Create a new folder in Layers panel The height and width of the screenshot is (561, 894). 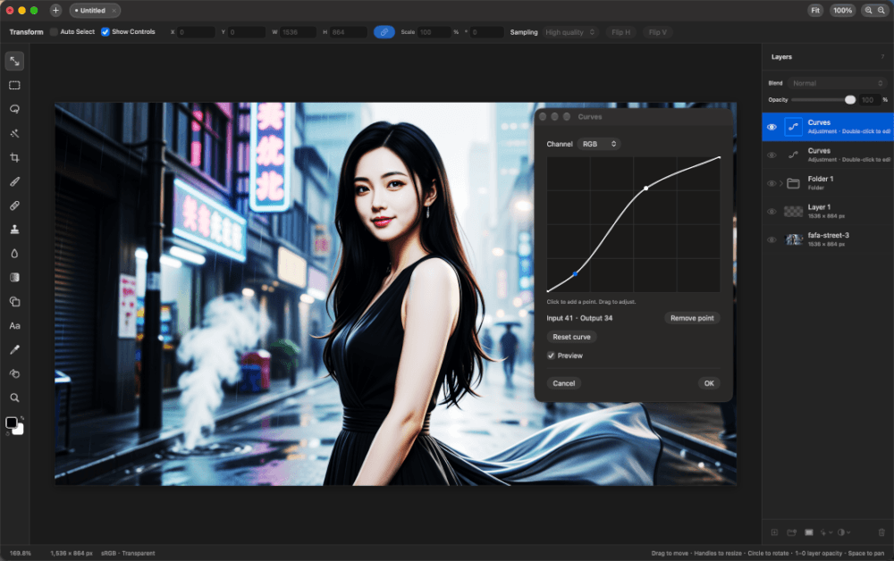tap(791, 532)
